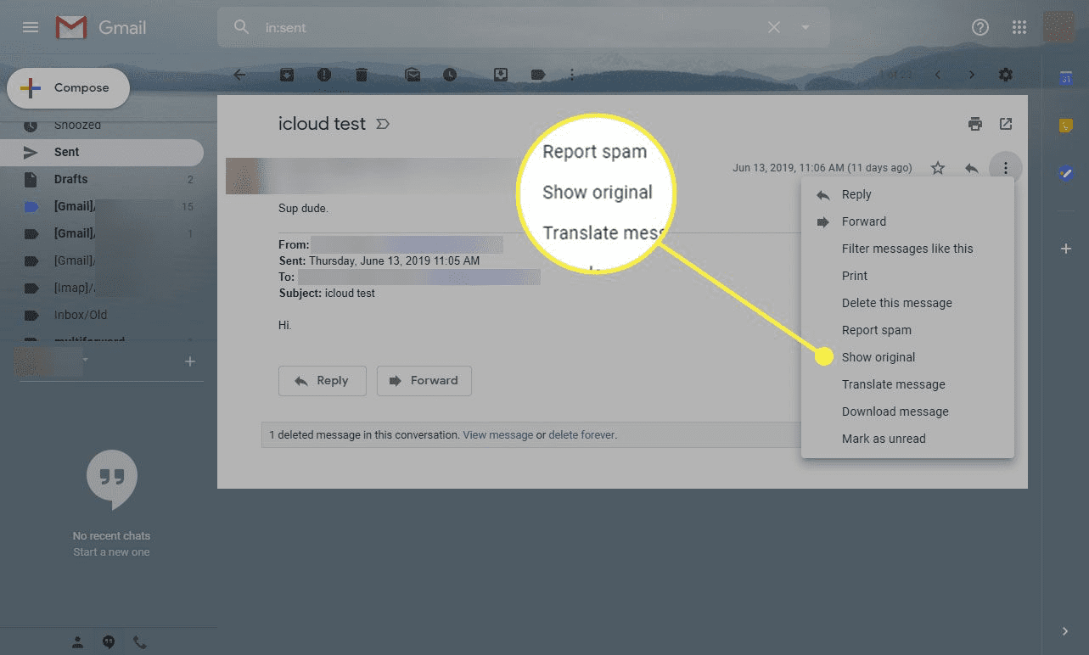Archive the current conversation
The width and height of the screenshot is (1089, 655).
[286, 75]
